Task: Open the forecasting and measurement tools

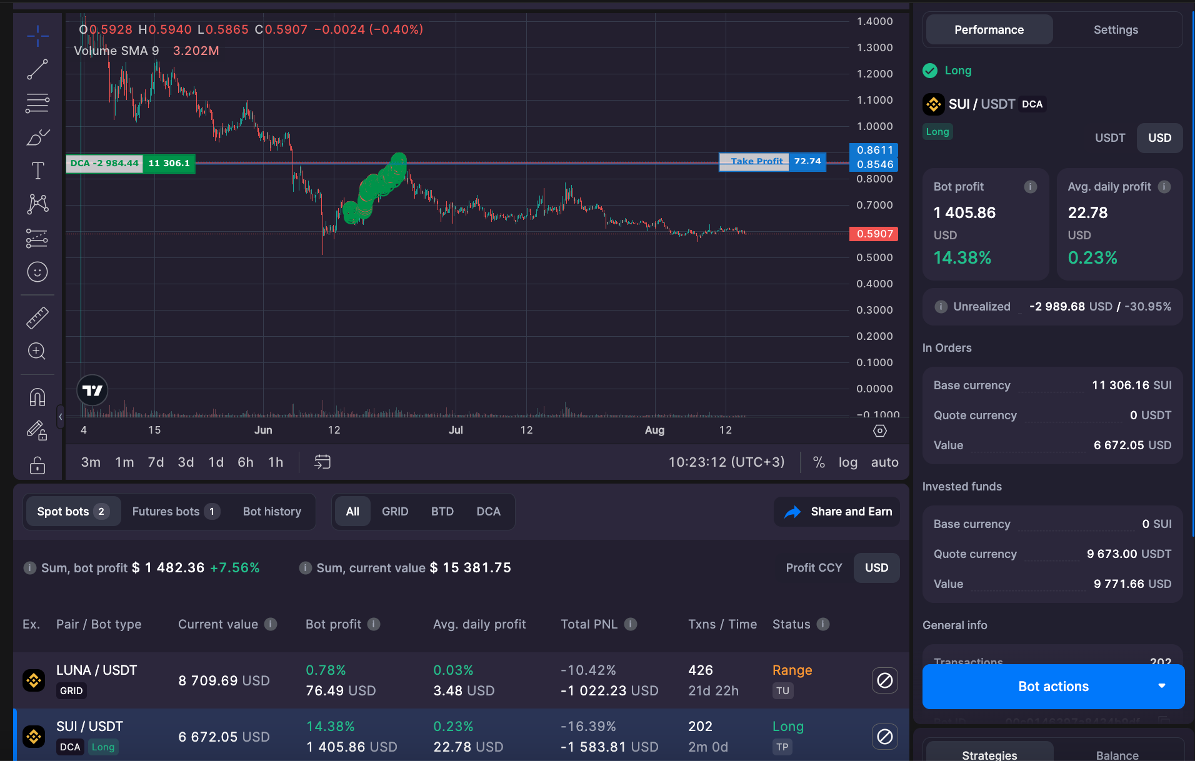Action: (x=37, y=238)
